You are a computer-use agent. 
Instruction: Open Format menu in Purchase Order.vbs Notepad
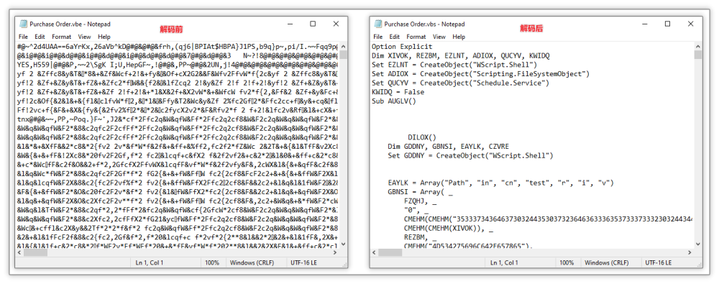click(416, 37)
